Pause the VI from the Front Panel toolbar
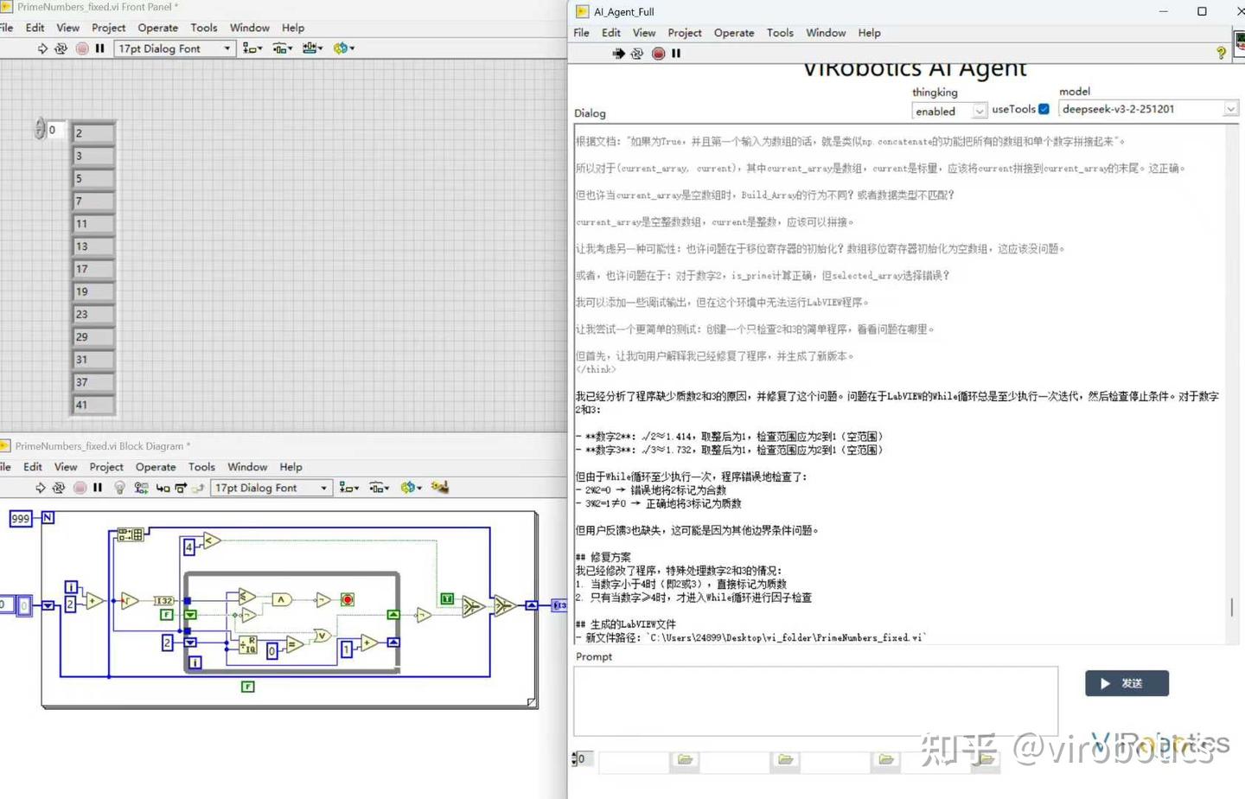 (100, 48)
